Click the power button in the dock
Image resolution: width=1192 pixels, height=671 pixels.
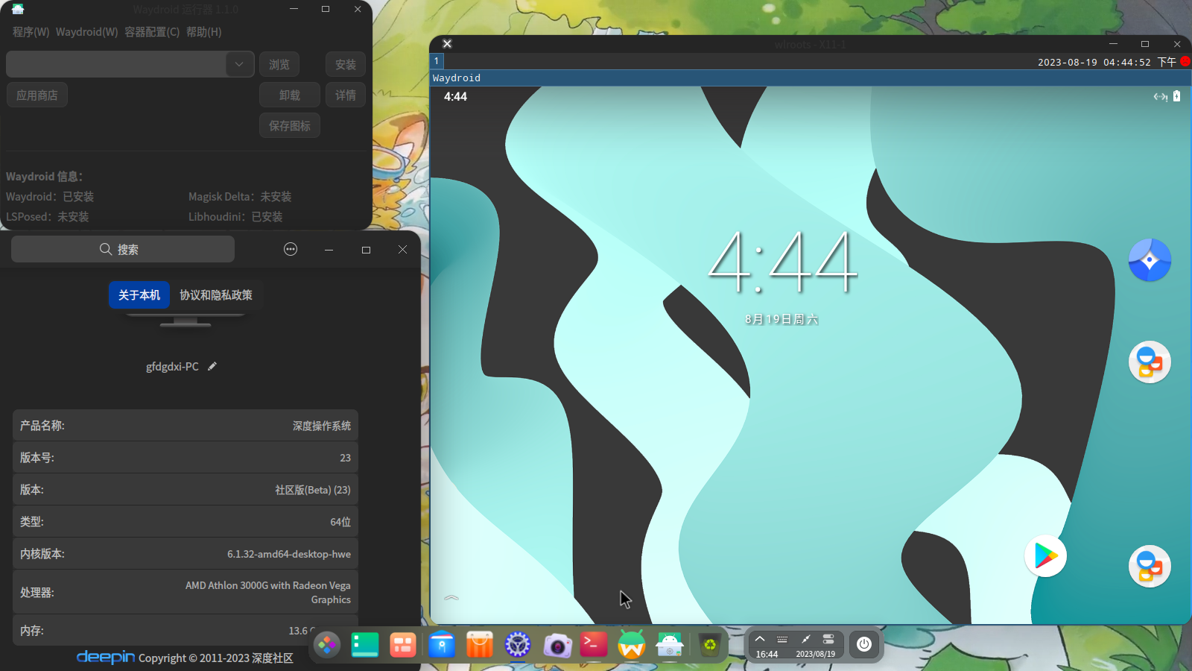[x=864, y=644]
